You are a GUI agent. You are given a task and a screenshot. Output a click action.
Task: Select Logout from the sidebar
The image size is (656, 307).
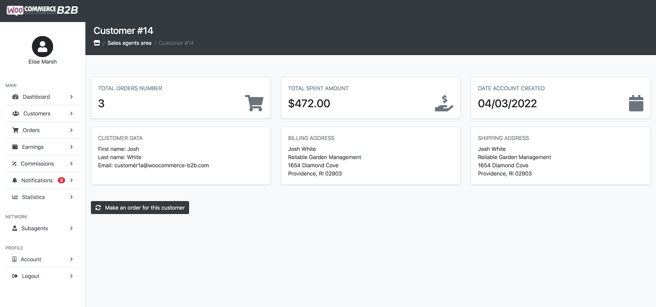point(31,276)
